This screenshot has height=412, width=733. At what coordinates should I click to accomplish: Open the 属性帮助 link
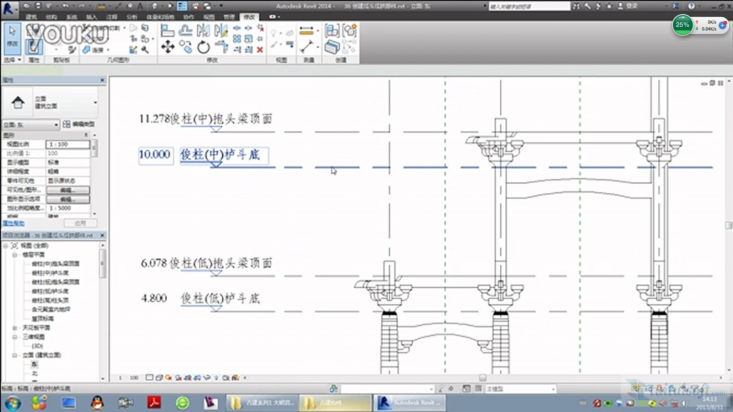(14, 223)
